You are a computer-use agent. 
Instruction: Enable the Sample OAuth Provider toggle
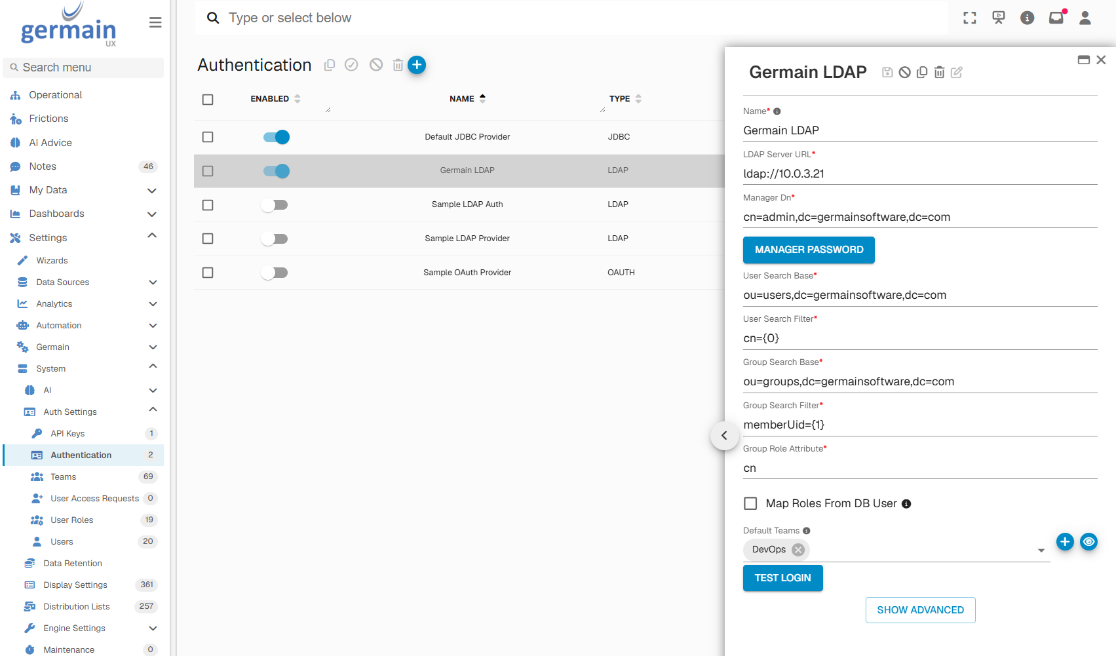pos(275,273)
